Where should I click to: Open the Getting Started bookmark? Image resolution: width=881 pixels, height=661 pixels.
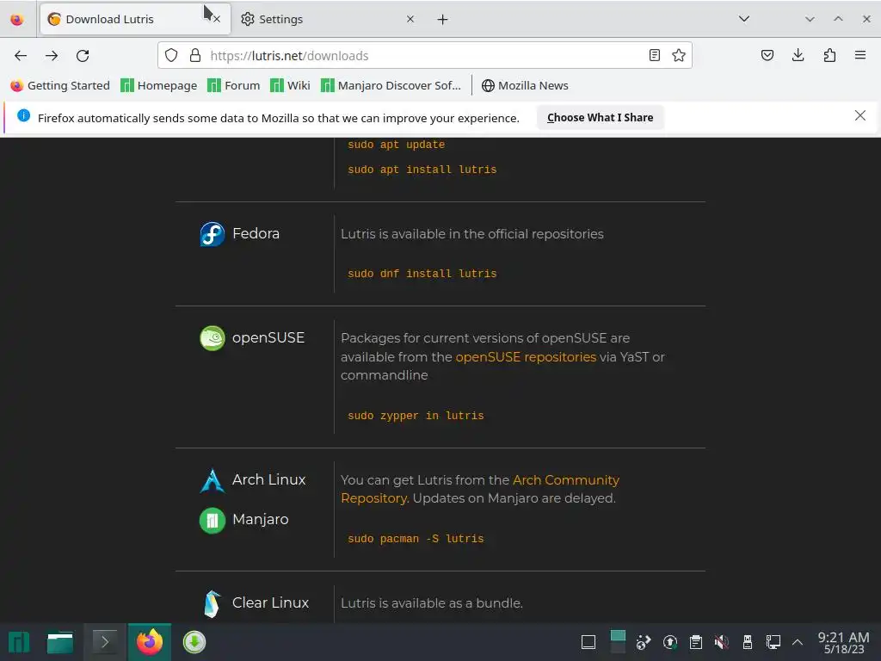pos(61,85)
